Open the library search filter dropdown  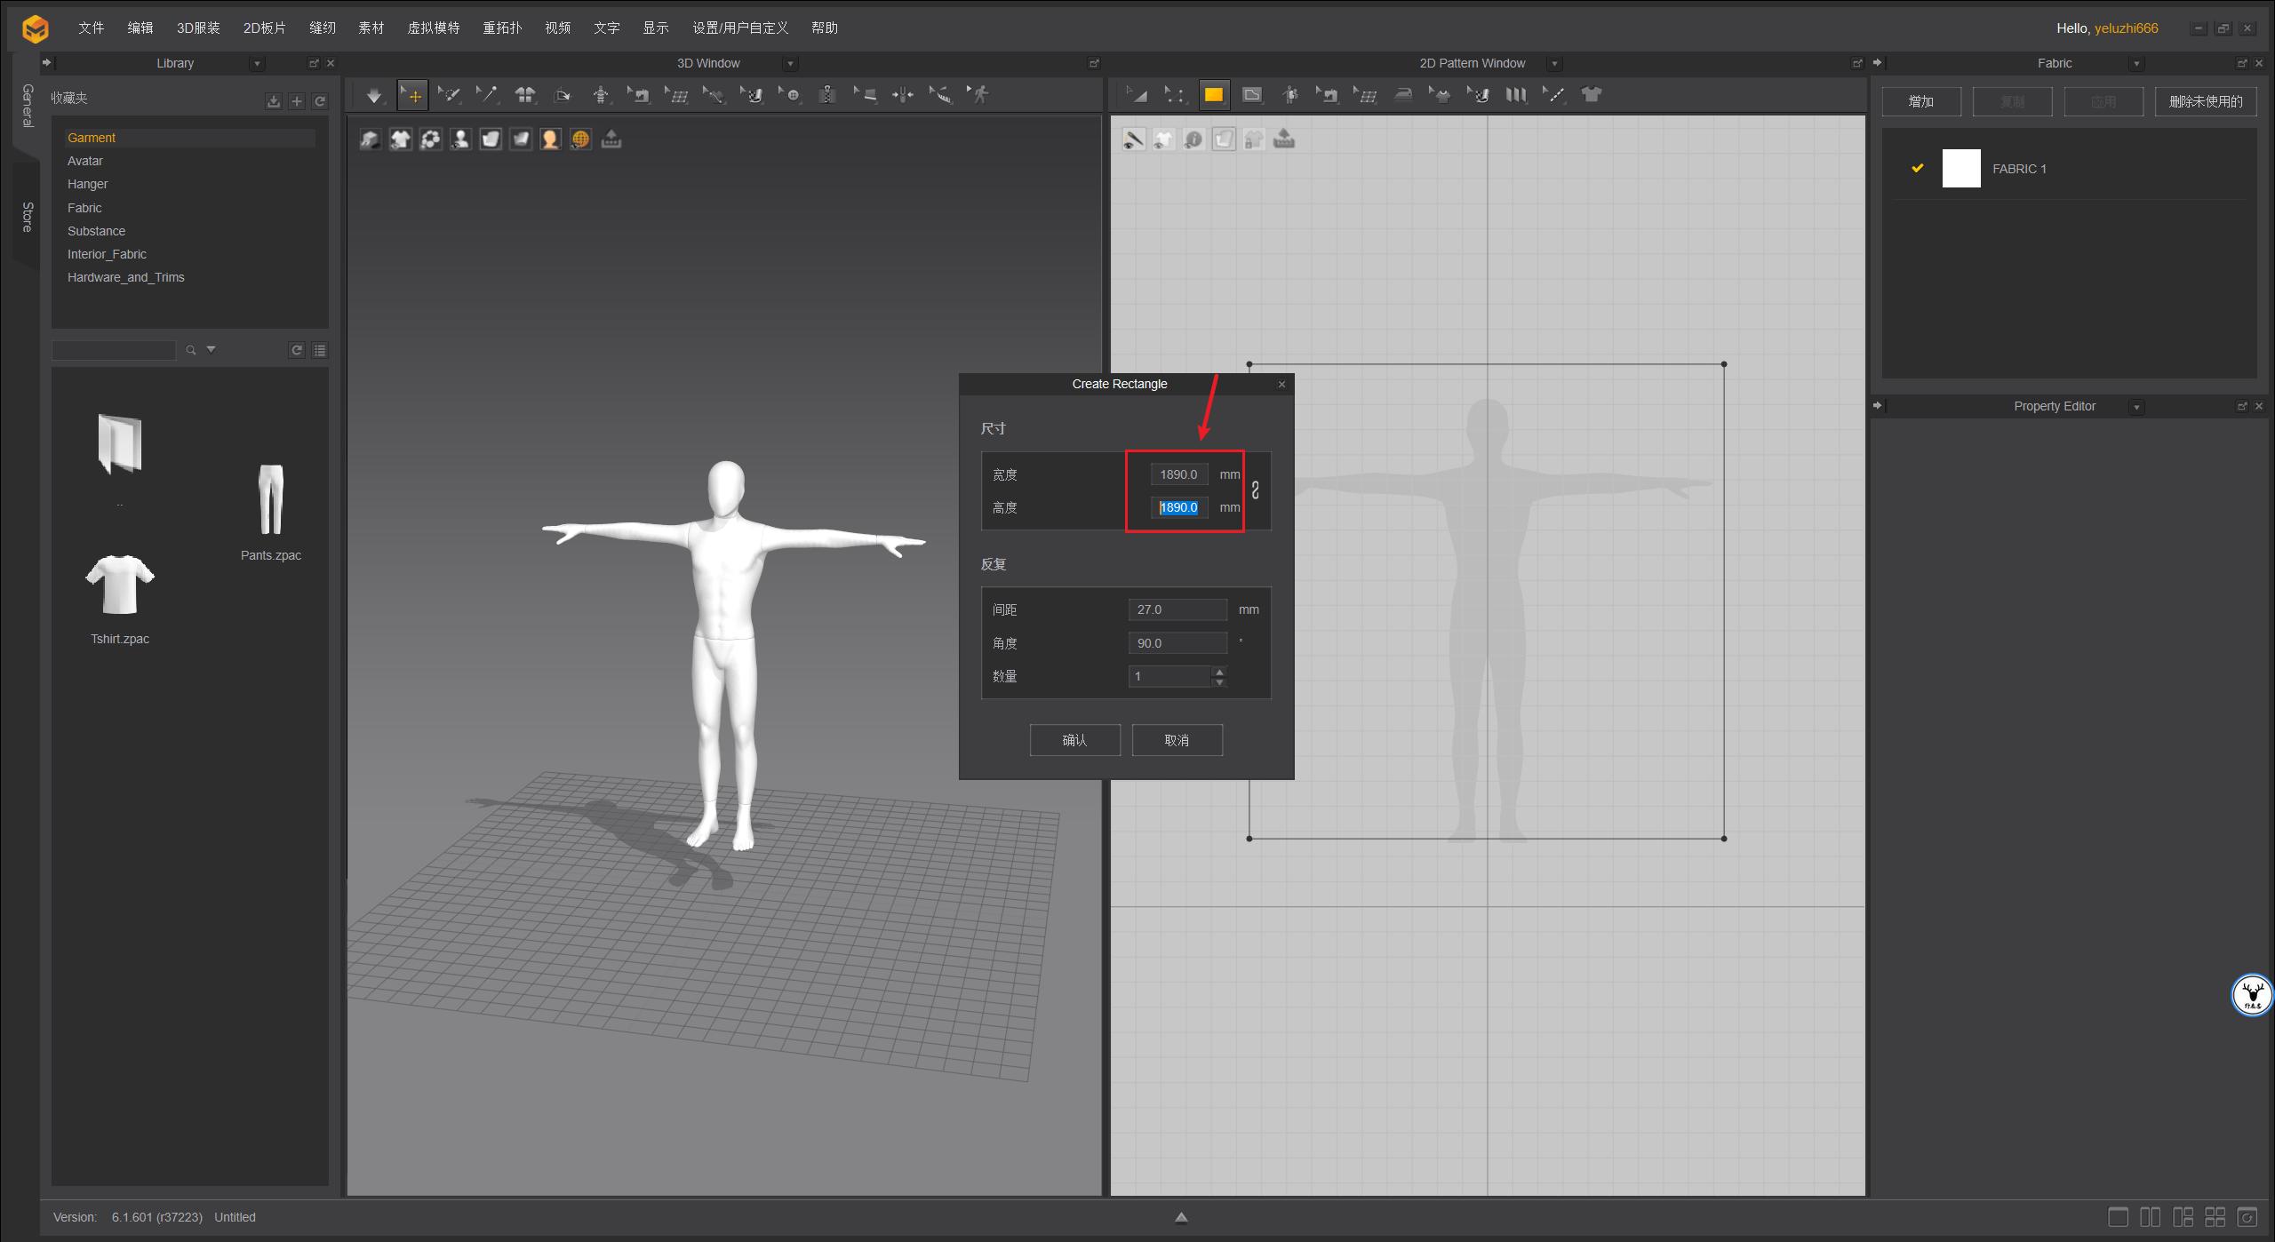coord(212,349)
